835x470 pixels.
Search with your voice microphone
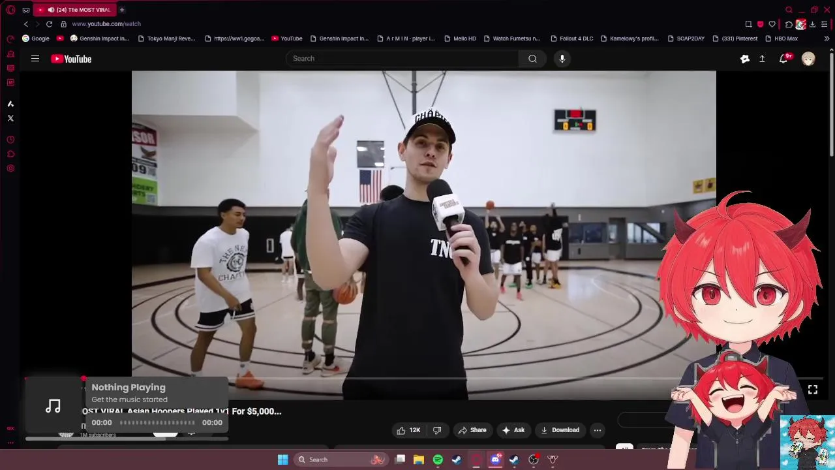[562, 59]
